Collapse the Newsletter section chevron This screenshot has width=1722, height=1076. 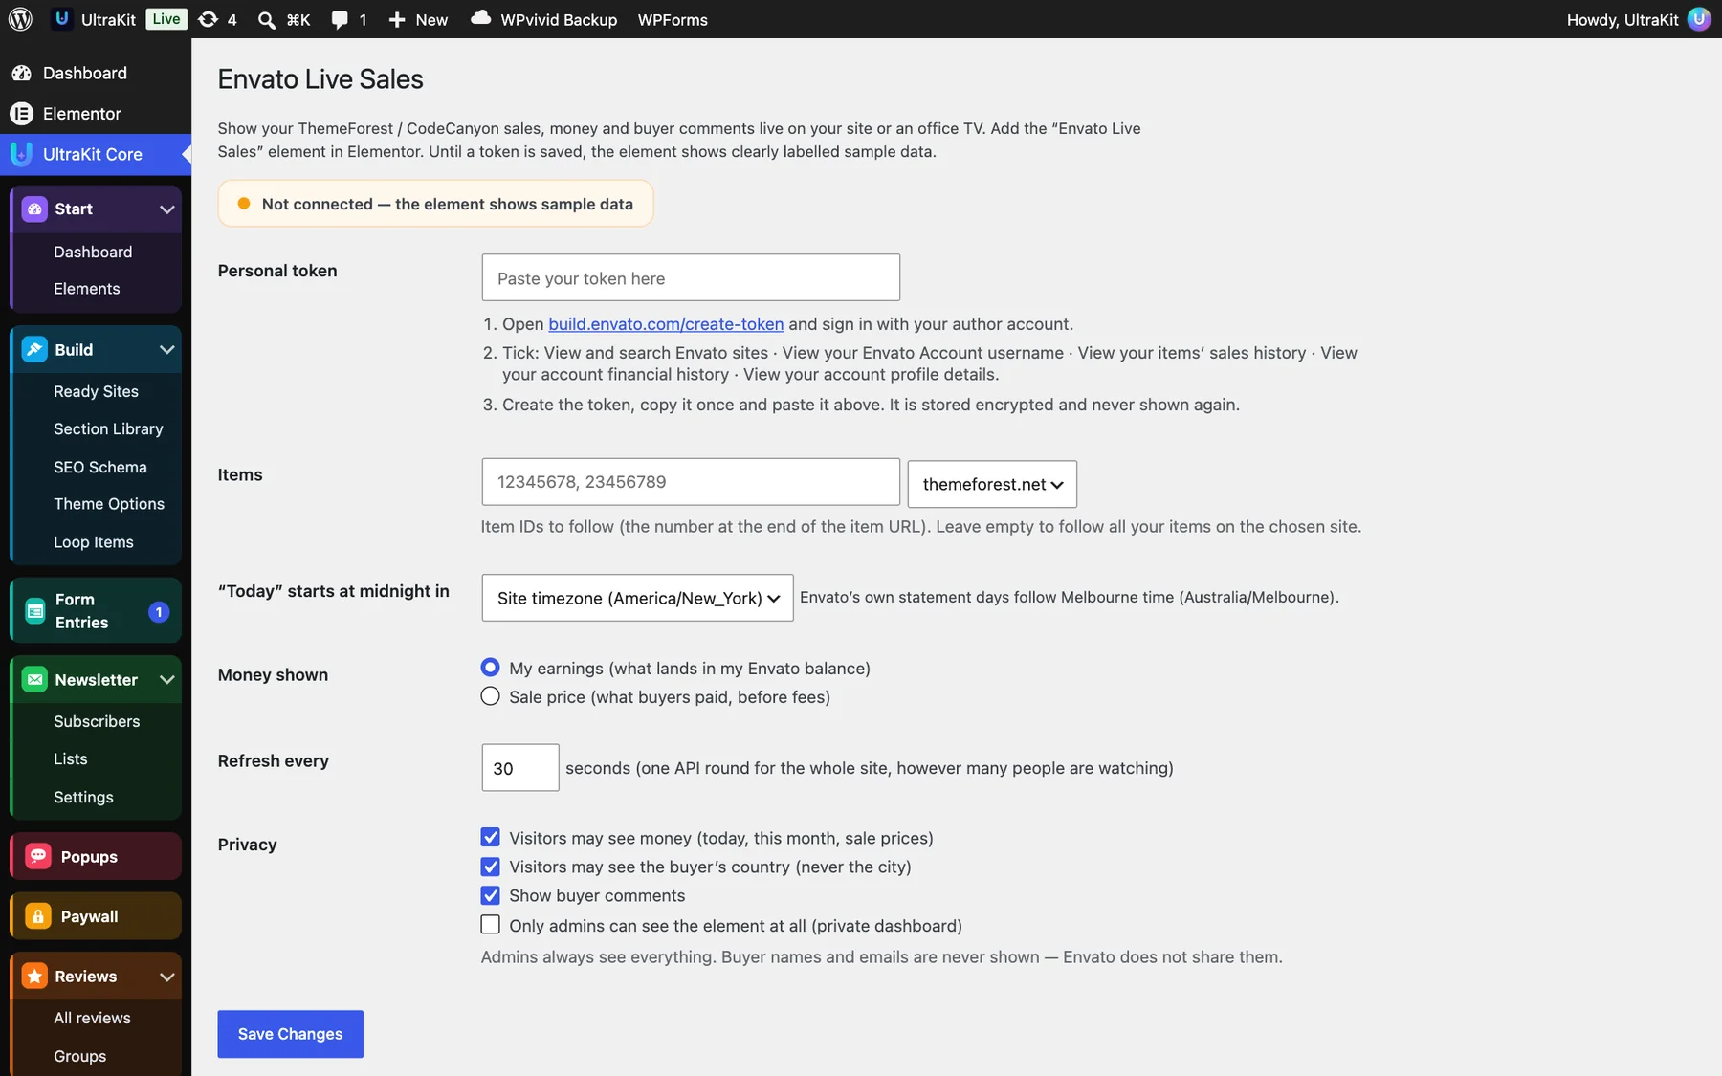click(x=167, y=680)
